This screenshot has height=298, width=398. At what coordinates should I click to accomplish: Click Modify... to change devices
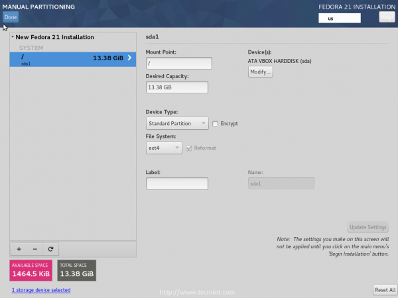click(x=261, y=72)
